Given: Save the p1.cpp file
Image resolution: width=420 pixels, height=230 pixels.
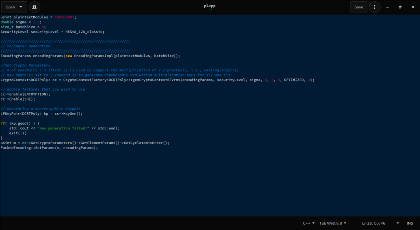Looking at the screenshot, I should point(359,7).
